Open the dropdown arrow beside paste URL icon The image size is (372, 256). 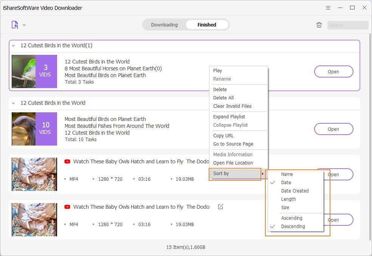click(24, 25)
